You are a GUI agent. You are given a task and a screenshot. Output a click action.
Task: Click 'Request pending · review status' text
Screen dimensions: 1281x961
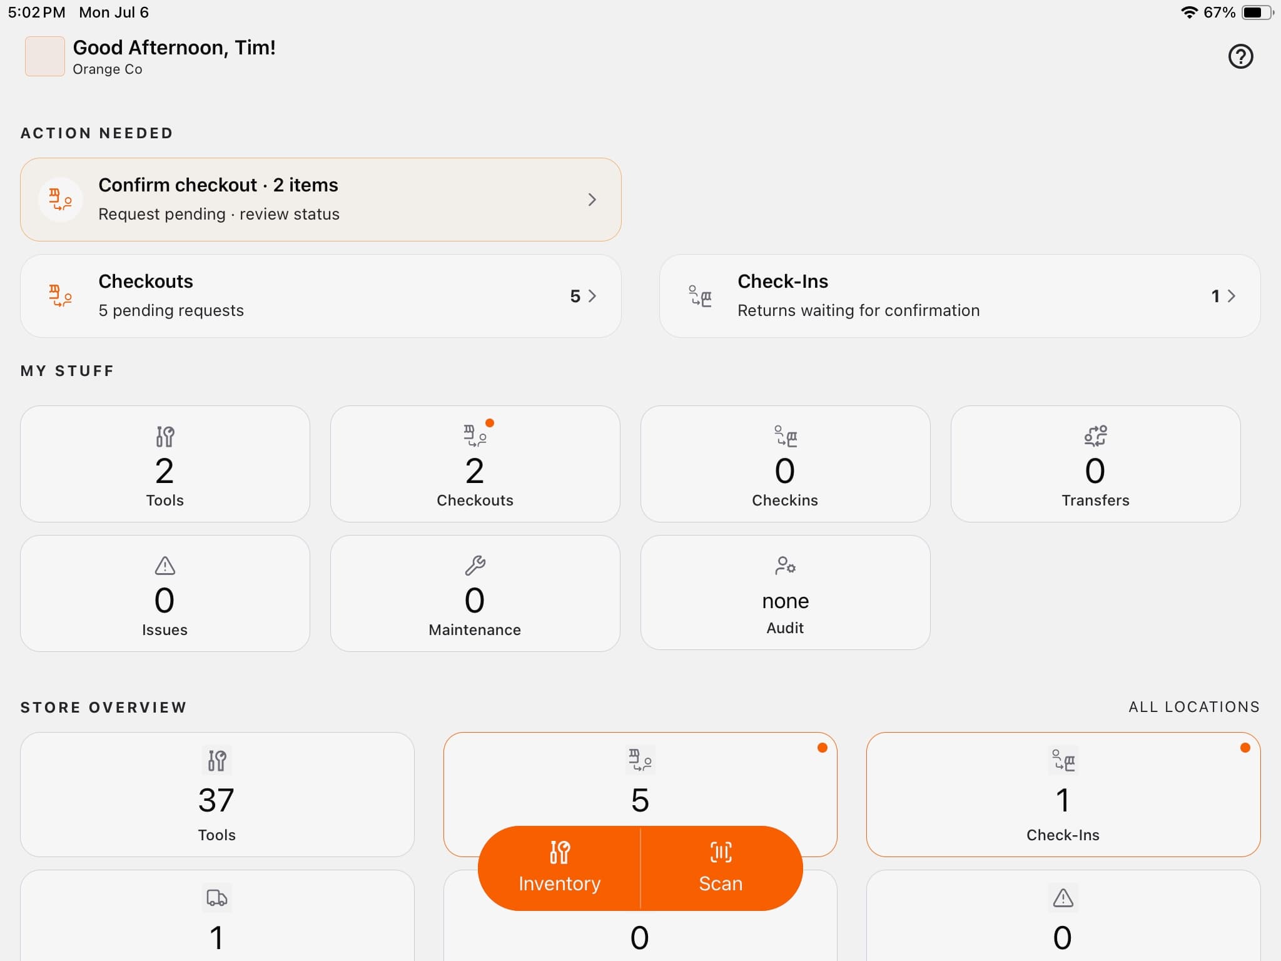[x=219, y=214]
